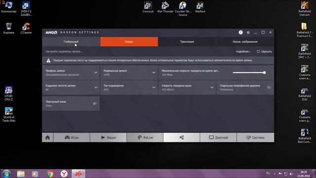
Task: Open the Action Center flag icon
Action: (280, 174)
